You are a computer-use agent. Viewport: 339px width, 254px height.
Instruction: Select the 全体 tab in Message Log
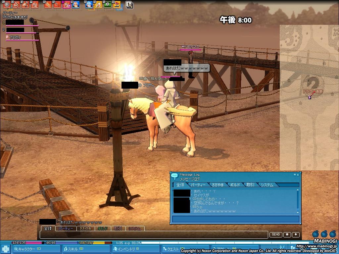point(180,185)
